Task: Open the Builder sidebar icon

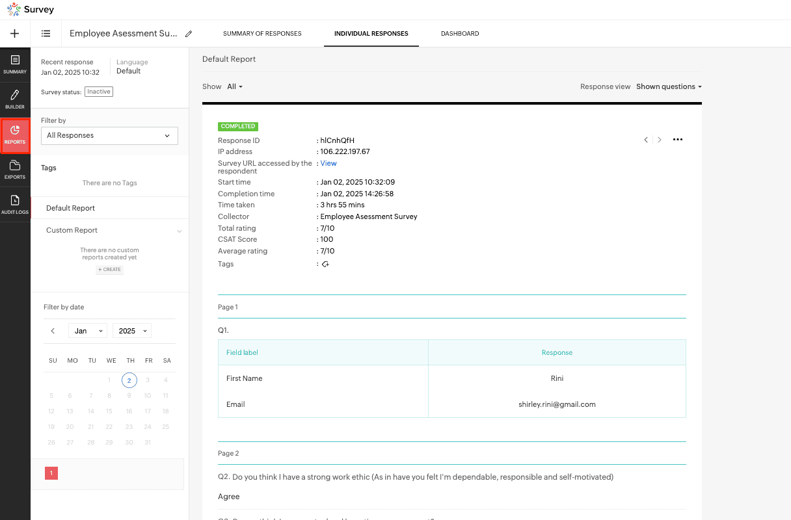Action: (x=15, y=99)
